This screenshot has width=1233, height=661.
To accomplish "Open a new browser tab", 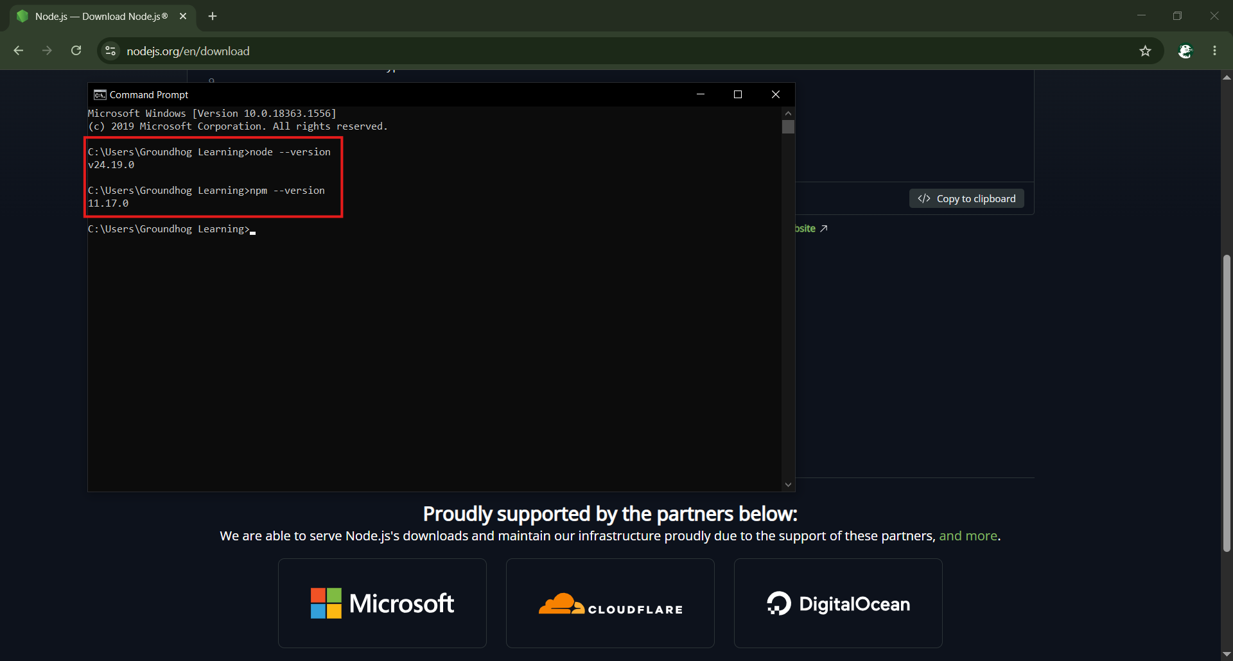I will 213,16.
